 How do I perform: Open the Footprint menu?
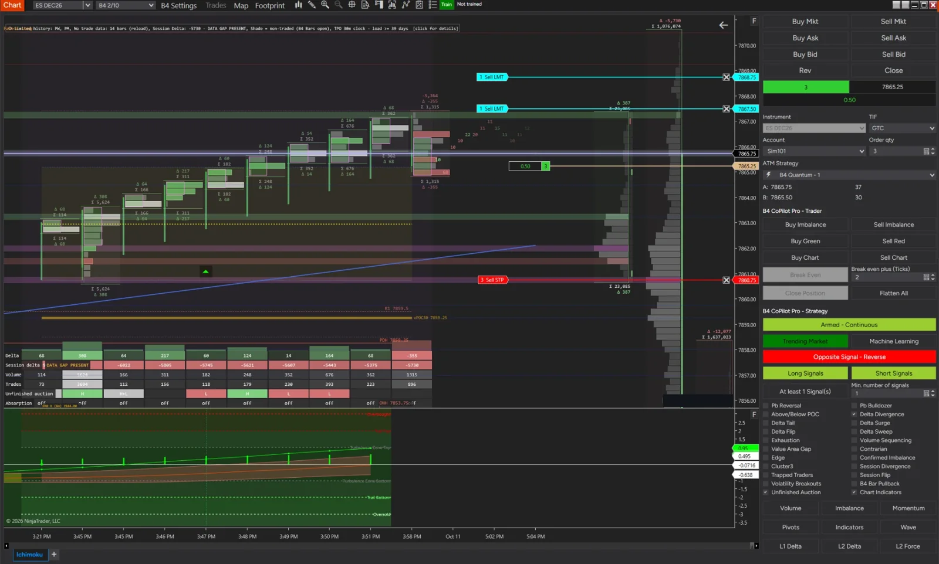coord(270,5)
